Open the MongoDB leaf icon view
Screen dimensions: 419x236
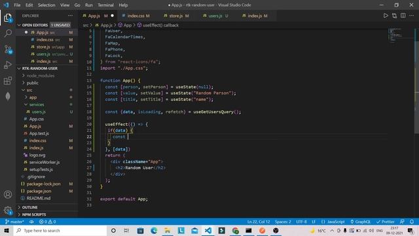pos(8,96)
